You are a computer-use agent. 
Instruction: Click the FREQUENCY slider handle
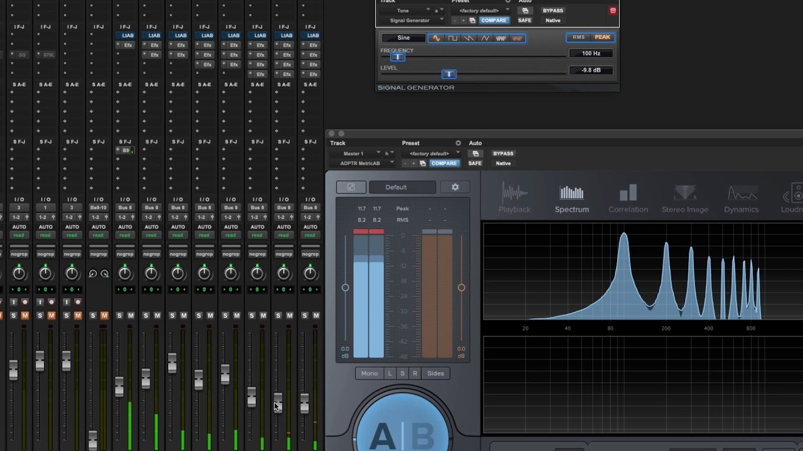398,57
